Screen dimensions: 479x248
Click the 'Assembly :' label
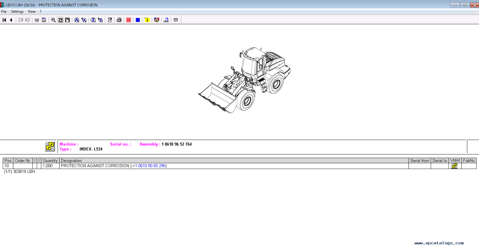coord(150,144)
